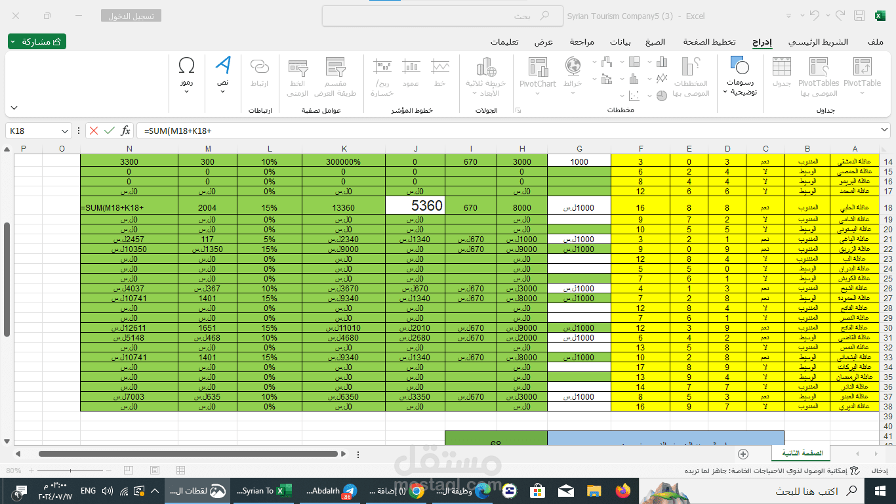The image size is (896, 504).
Task: Click the waterfall chart icon
Action: (x=605, y=62)
